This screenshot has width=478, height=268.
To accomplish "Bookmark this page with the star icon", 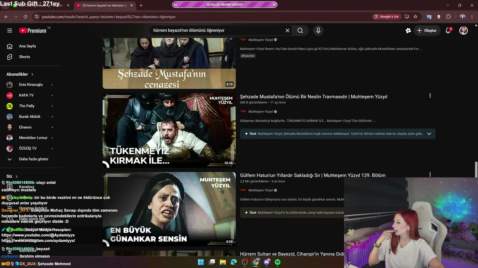I will tap(415, 17).
